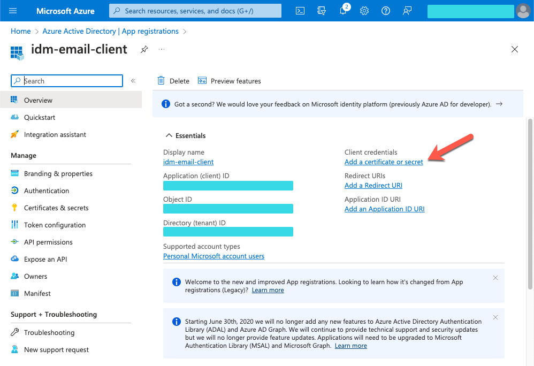The image size is (534, 366).
Task: Open Preview features
Action: (229, 81)
